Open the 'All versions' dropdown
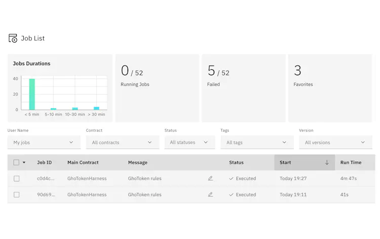The image size is (380, 239). [x=335, y=142]
